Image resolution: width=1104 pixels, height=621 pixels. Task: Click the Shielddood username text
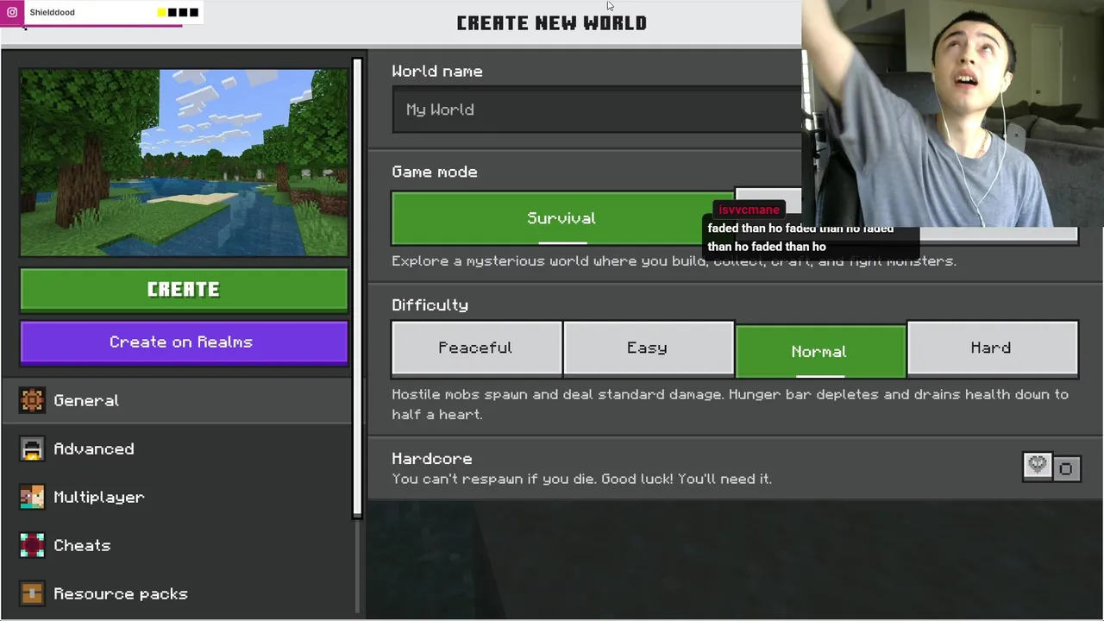click(x=52, y=12)
